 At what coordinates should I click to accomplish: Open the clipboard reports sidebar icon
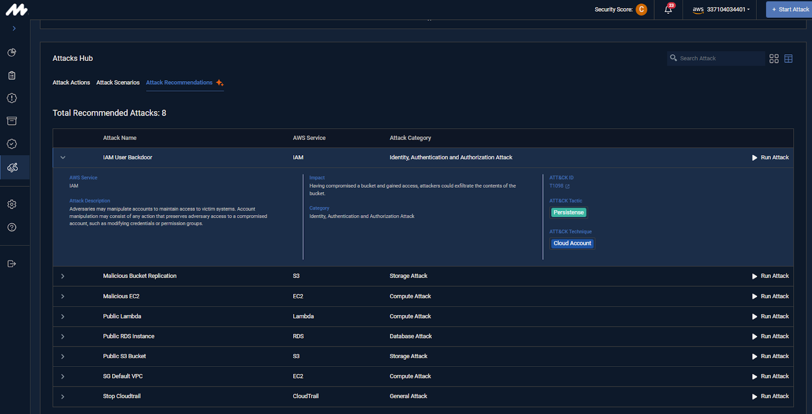(x=12, y=76)
